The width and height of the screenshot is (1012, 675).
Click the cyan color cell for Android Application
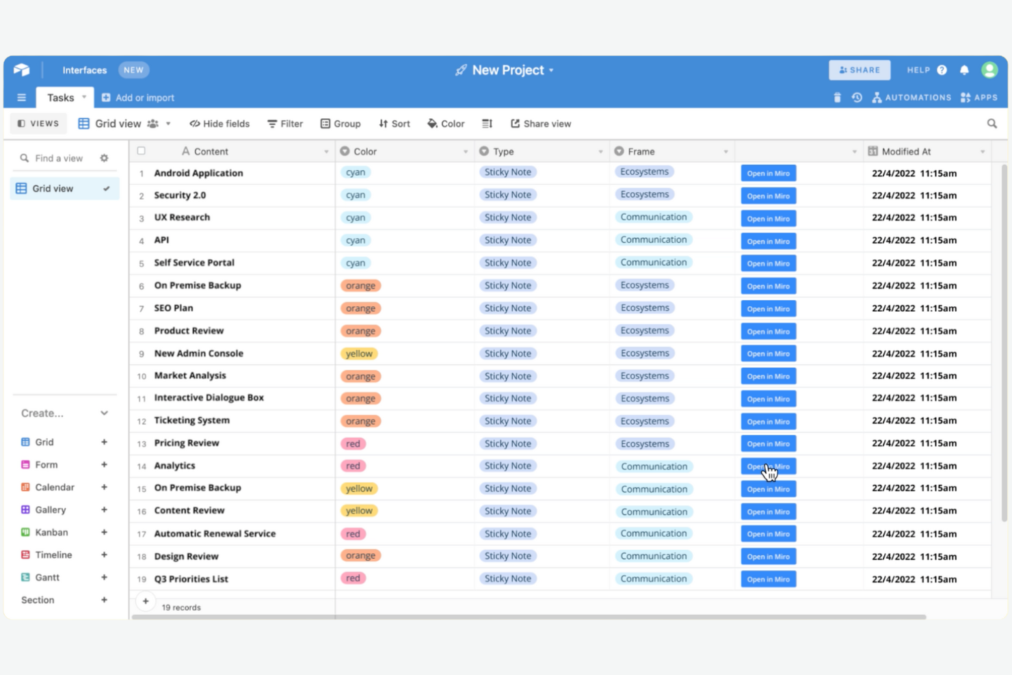coord(355,172)
